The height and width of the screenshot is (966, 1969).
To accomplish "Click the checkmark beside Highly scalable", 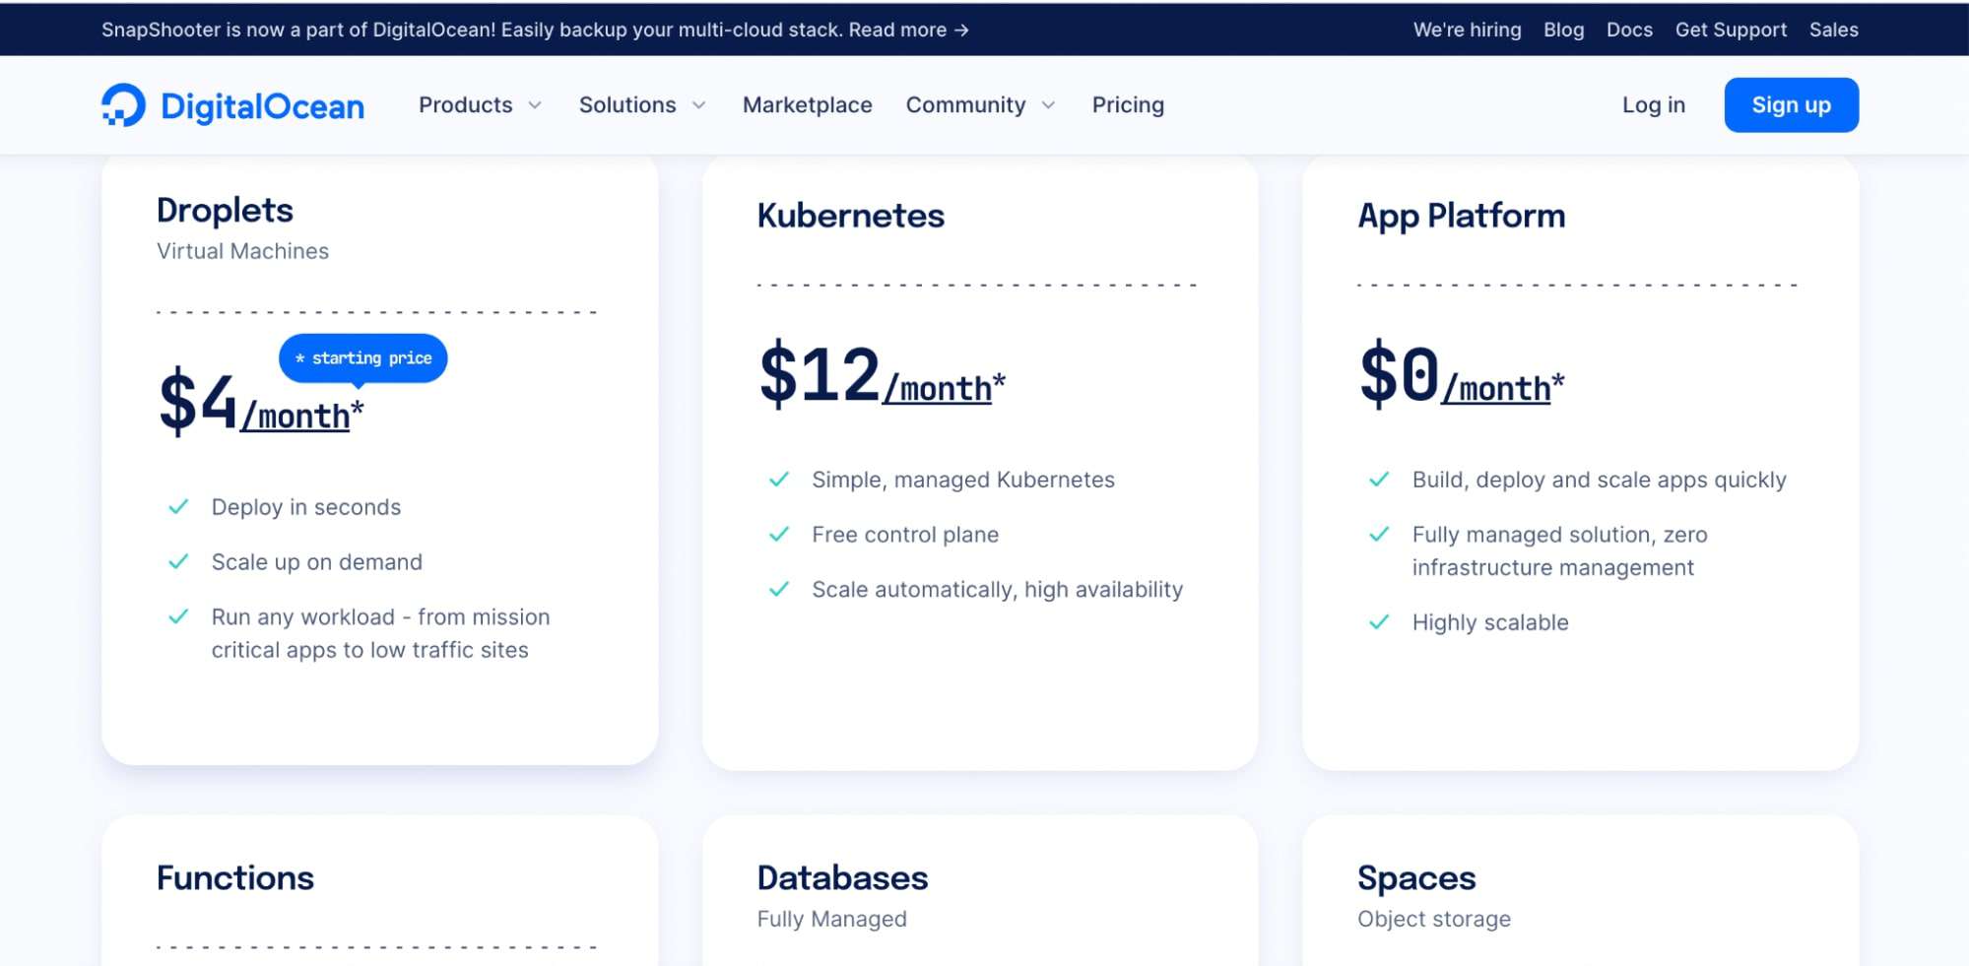I will coord(1379,622).
